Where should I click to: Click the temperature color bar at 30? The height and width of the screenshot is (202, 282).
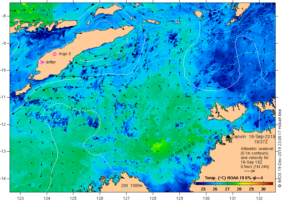pyautogui.click(x=263, y=184)
